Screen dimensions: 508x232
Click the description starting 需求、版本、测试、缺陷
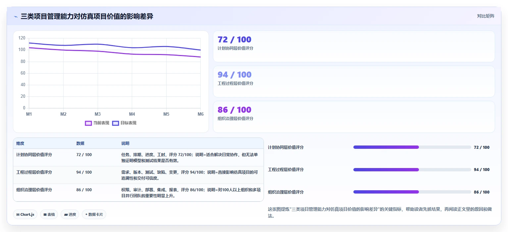point(189,175)
